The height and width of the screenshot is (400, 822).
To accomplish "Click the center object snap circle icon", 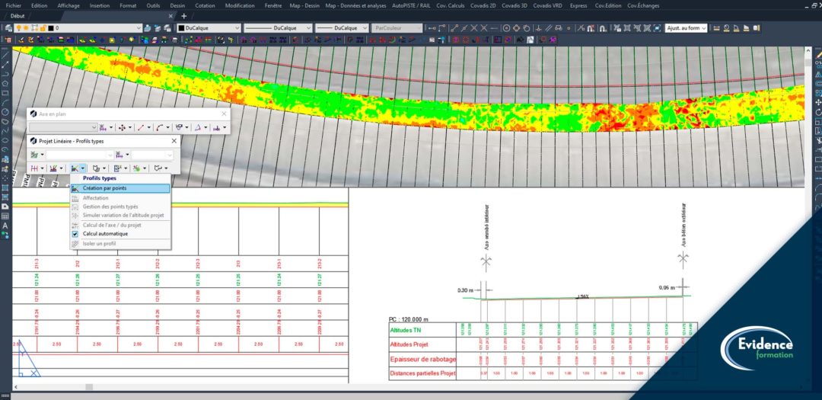I will coord(506,28).
